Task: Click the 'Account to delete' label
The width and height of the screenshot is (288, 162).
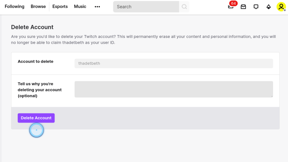Action: [36, 61]
